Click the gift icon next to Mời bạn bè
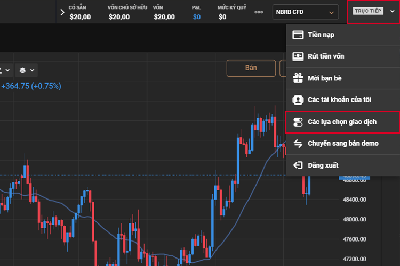The height and width of the screenshot is (266, 400). click(298, 78)
